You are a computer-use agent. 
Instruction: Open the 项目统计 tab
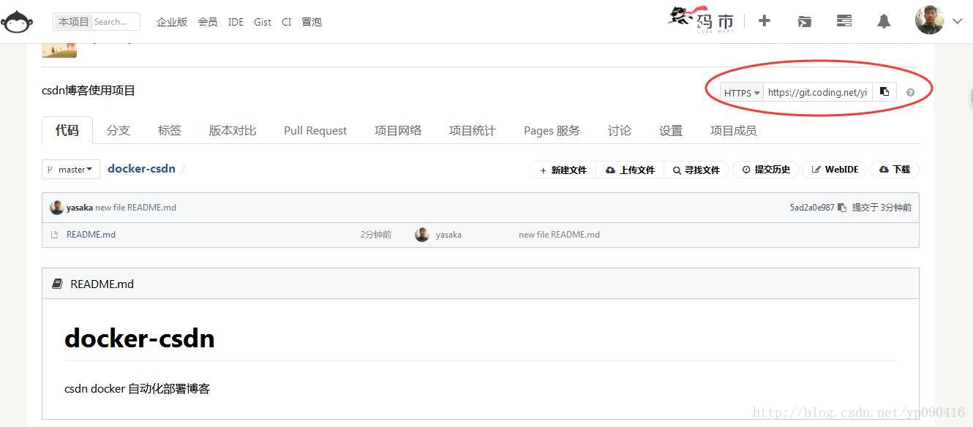[473, 130]
